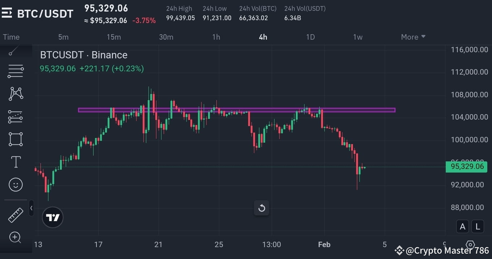
Task: Select the Horizontal Lines drawing tool
Action: tap(15, 71)
